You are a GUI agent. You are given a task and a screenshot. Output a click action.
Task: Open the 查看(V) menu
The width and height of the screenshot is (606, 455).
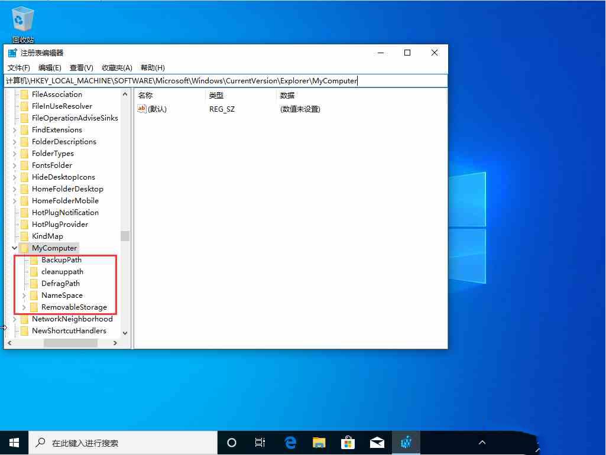click(81, 68)
